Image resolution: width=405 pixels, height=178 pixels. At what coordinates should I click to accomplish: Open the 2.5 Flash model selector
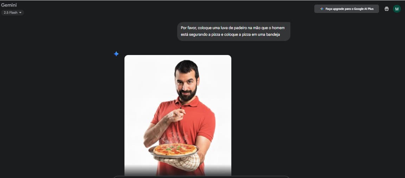[x=13, y=12]
